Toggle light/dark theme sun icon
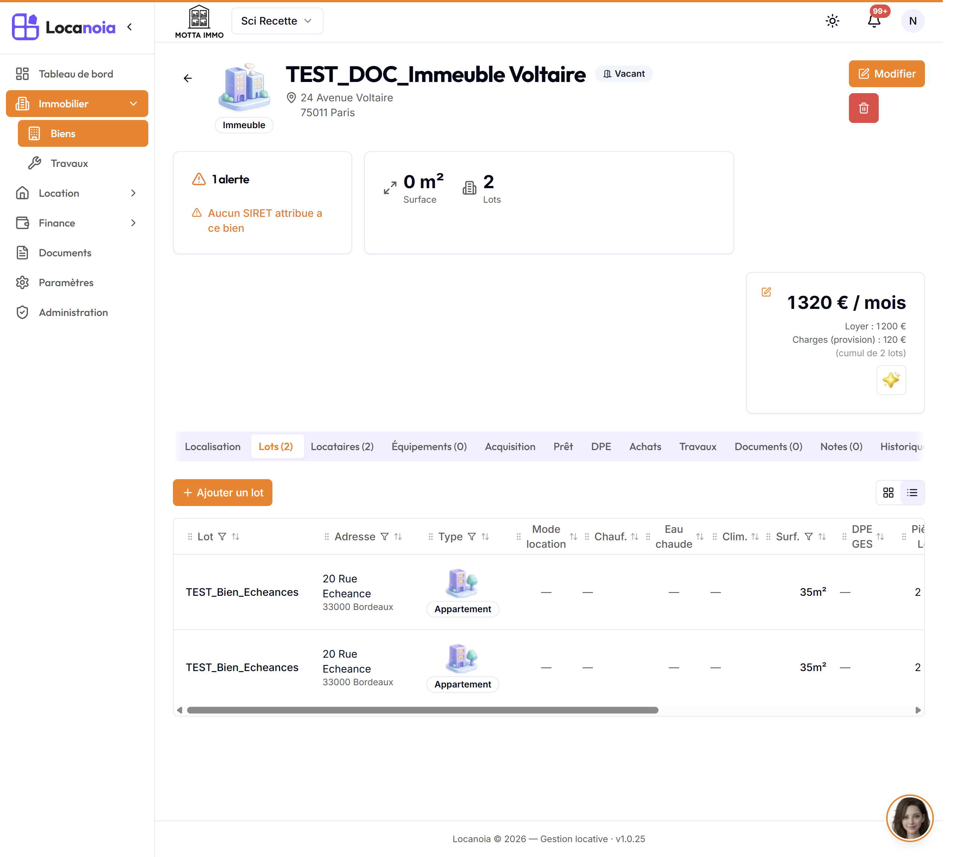Image resolution: width=954 pixels, height=857 pixels. click(x=832, y=21)
